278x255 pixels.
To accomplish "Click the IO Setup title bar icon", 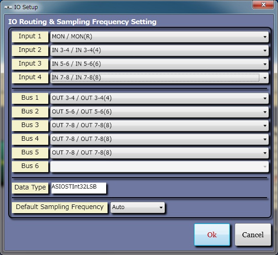I will tap(8, 7).
